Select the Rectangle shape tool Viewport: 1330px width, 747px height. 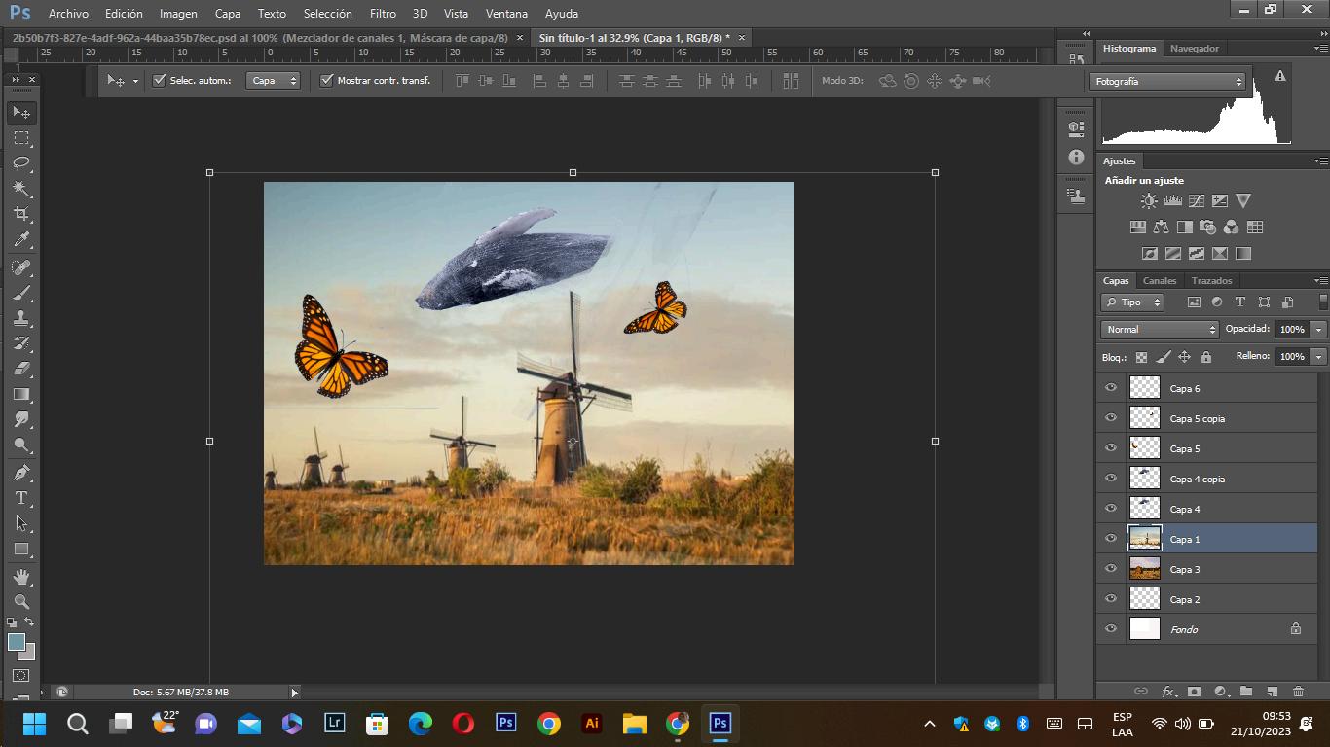tap(21, 549)
